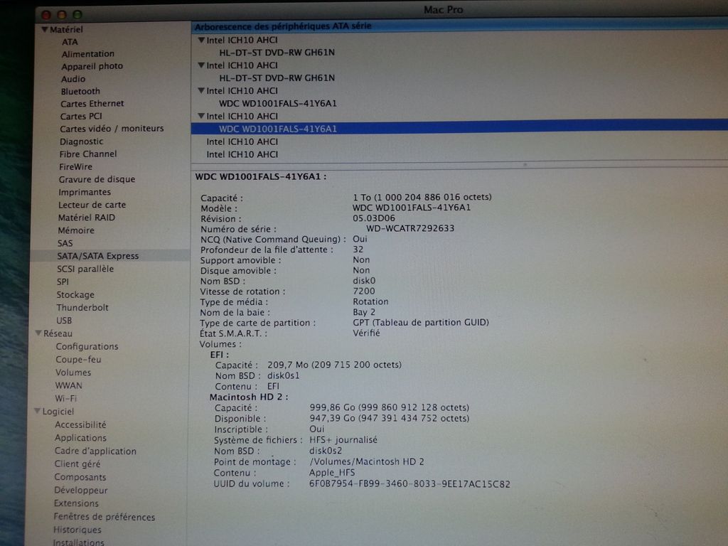The height and width of the screenshot is (546, 728).
Task: Select second HL-DT-ST DVD-RW GH61N drive
Action: pos(277,78)
